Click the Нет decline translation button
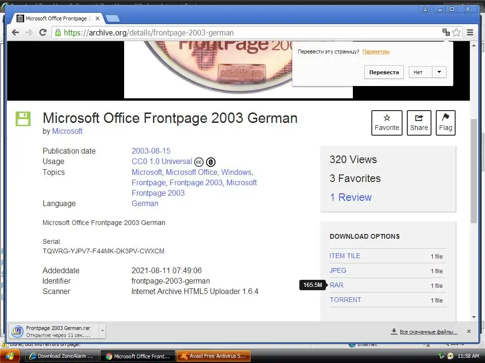 pos(420,72)
